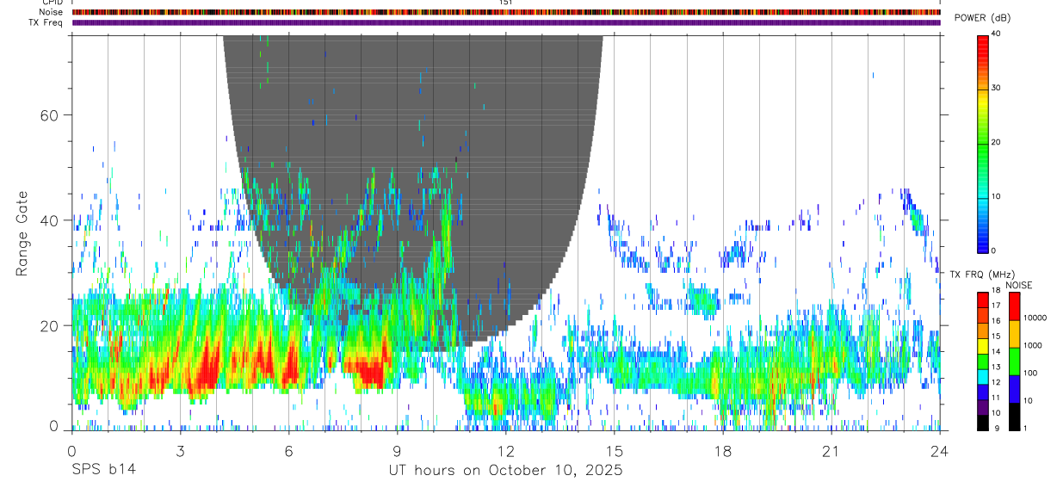Click the 3 tick on UT hours axis
Screen dimensions: 1057x488
tap(180, 451)
